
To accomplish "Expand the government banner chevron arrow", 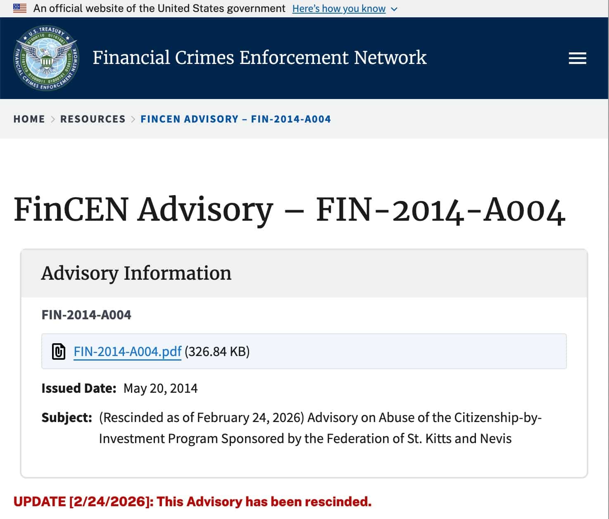I will [x=394, y=9].
